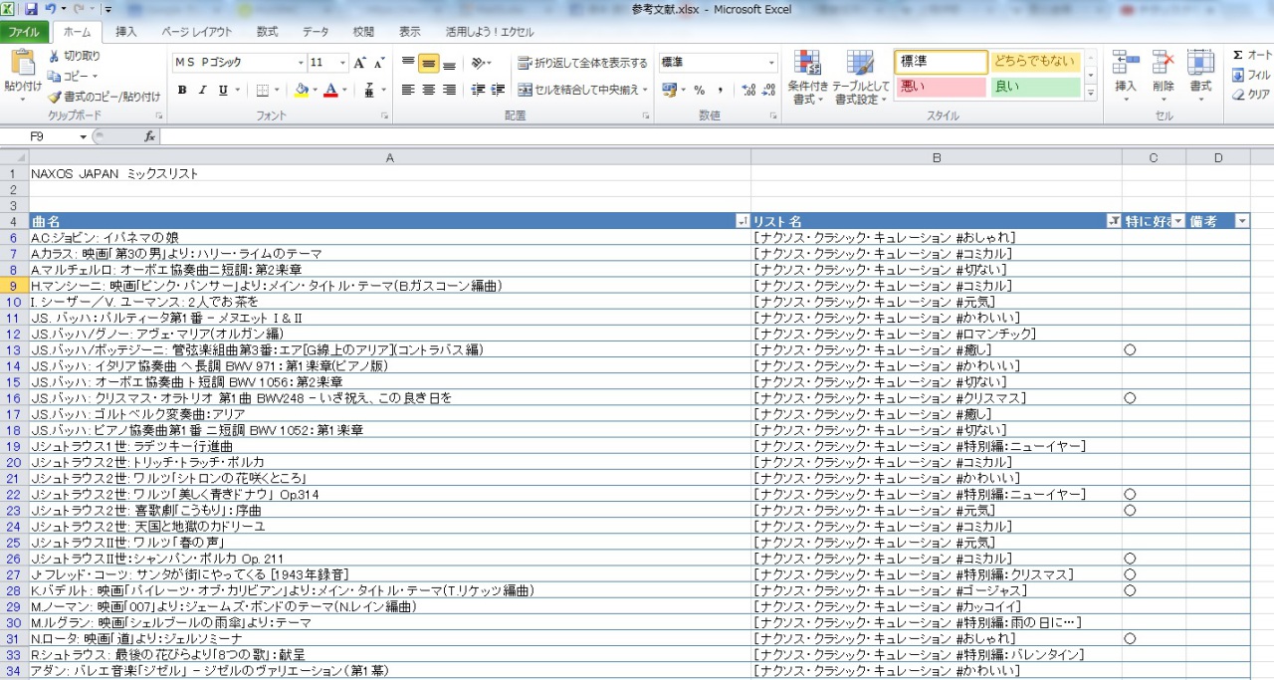The width and height of the screenshot is (1274, 680).
Task: Click the Increase Decimal icon
Action: pyautogui.click(x=749, y=90)
